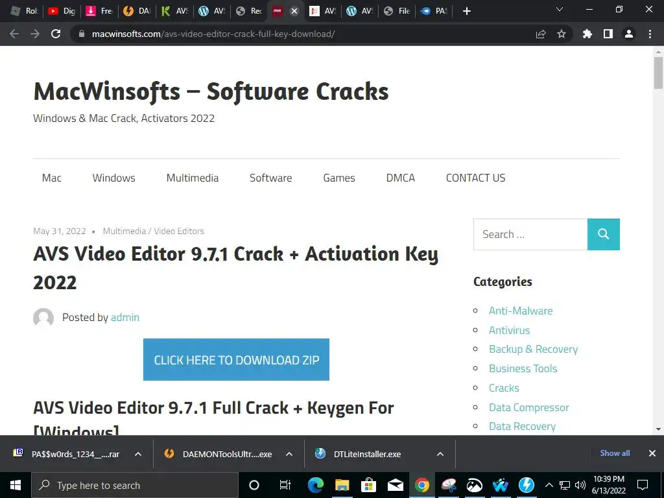
Task: Open the Multimedia menu item
Action: coord(193,178)
